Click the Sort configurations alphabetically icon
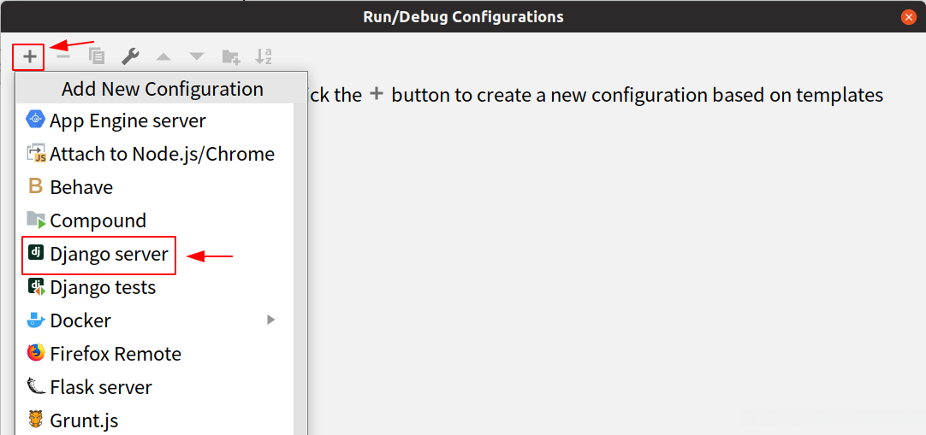This screenshot has width=926, height=435. point(264,56)
